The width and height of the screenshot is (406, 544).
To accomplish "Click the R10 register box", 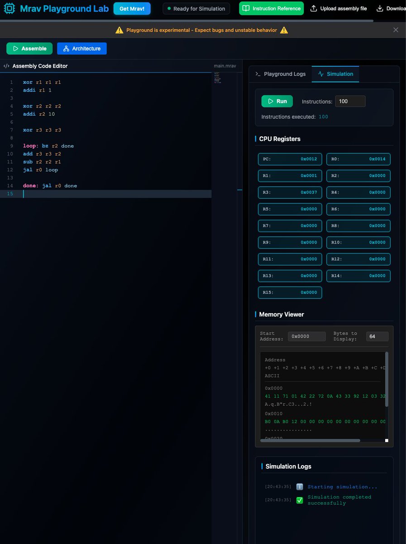I will [x=358, y=243].
